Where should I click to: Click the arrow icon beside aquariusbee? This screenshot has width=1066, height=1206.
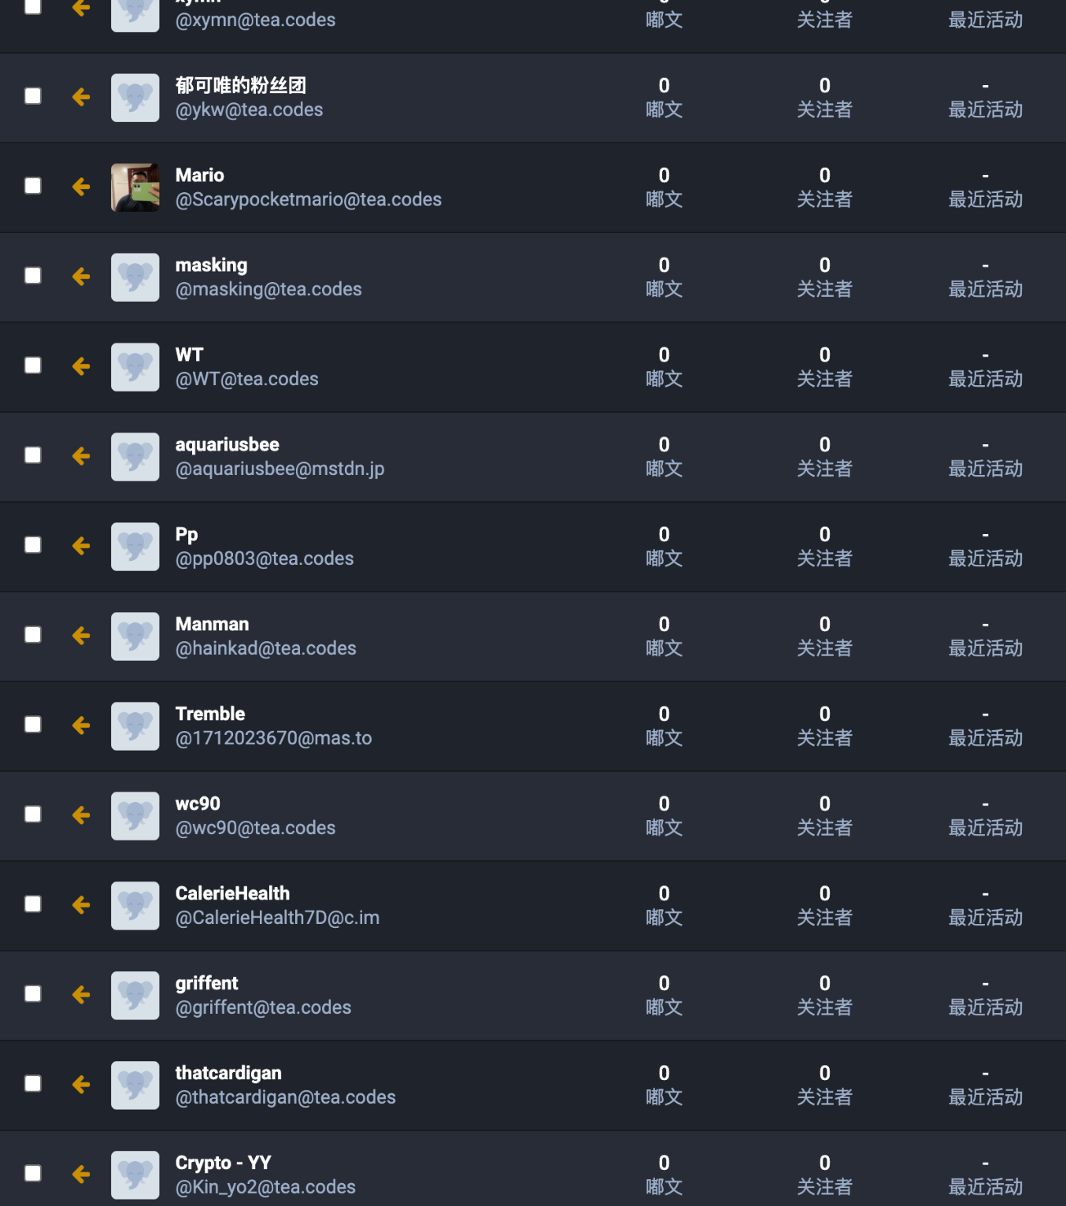(81, 456)
